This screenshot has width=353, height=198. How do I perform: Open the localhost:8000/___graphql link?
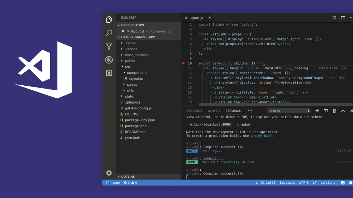(x=220, y=124)
